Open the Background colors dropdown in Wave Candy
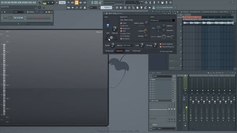Viewport: 237px width, 133px height. [161, 20]
